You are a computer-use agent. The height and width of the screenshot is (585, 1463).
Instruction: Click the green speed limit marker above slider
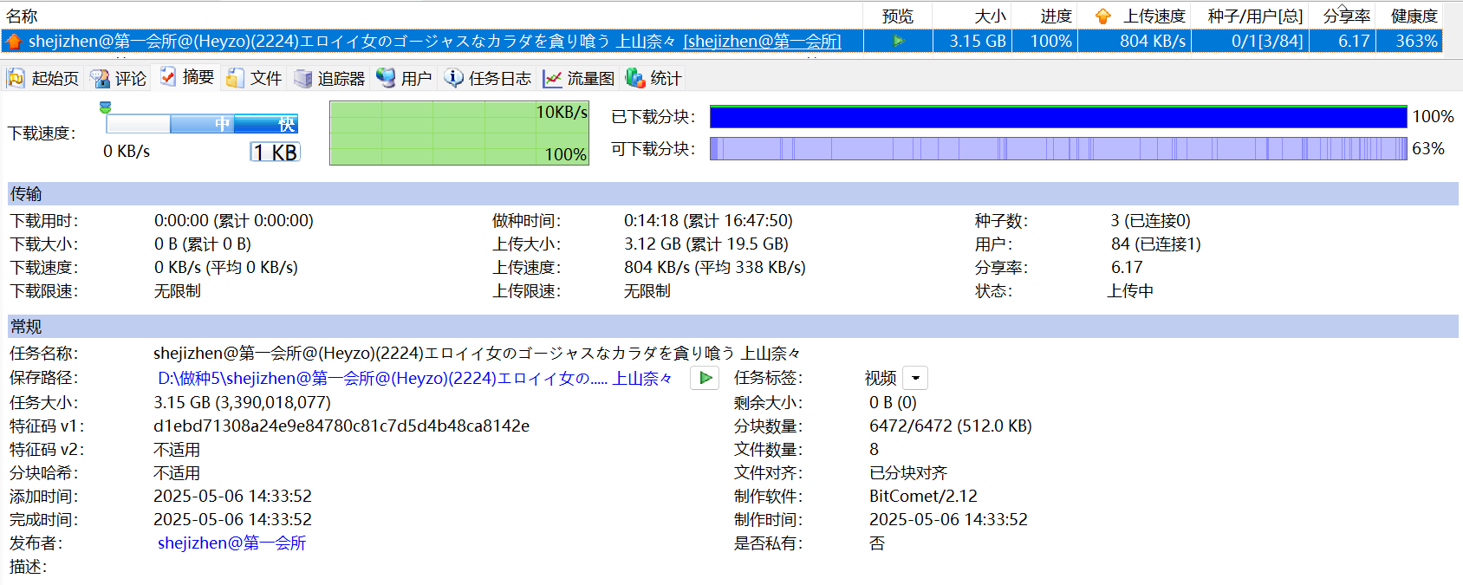pos(105,107)
